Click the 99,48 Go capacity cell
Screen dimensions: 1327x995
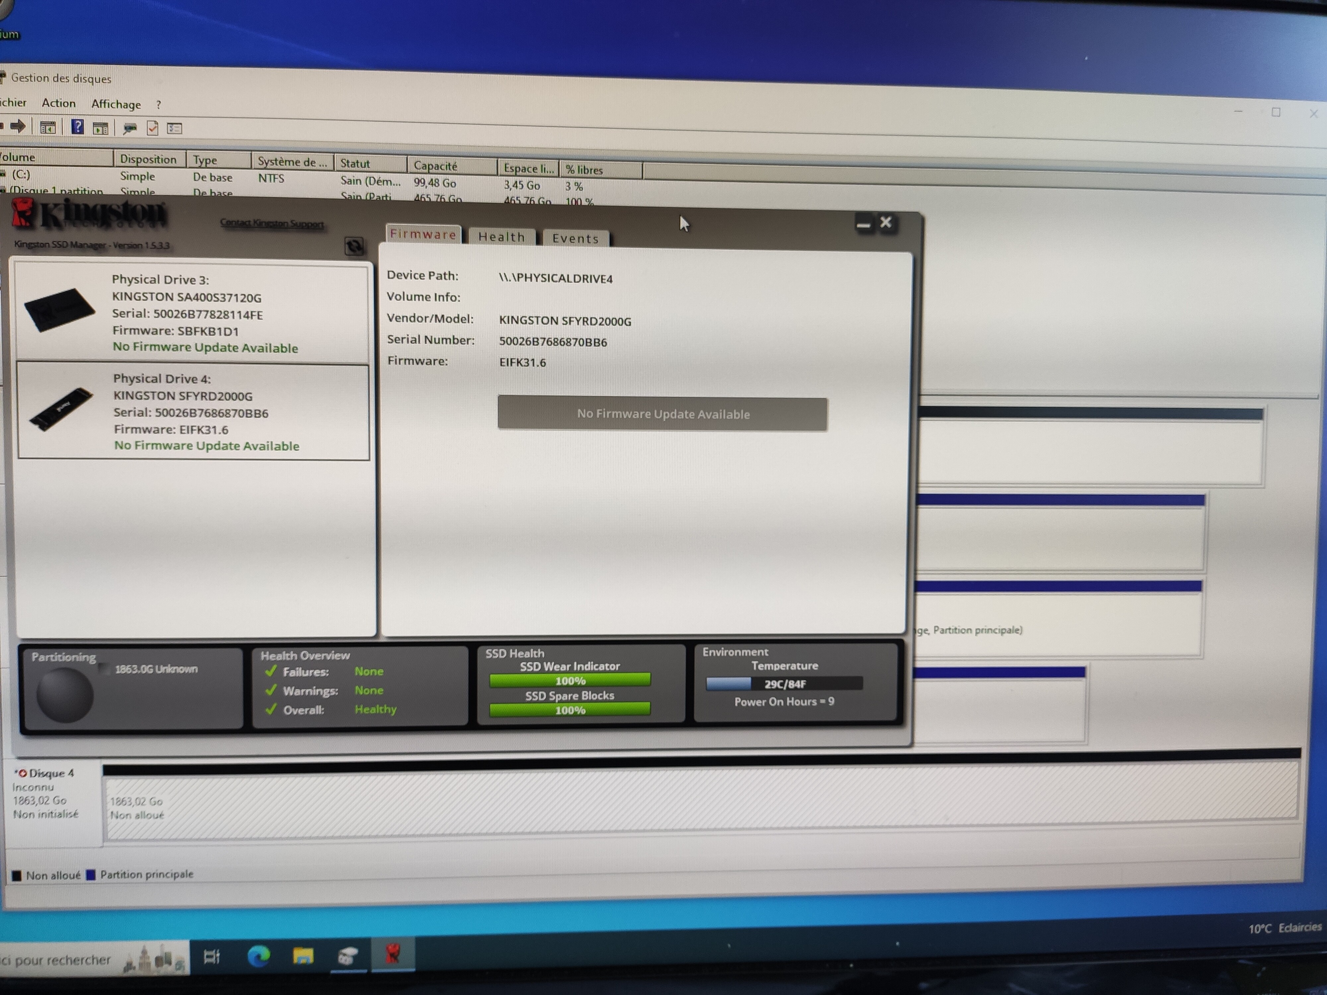point(435,182)
